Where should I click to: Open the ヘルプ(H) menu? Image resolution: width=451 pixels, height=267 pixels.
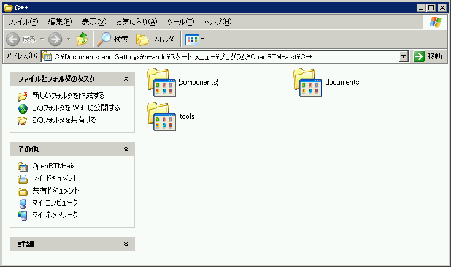coord(218,22)
